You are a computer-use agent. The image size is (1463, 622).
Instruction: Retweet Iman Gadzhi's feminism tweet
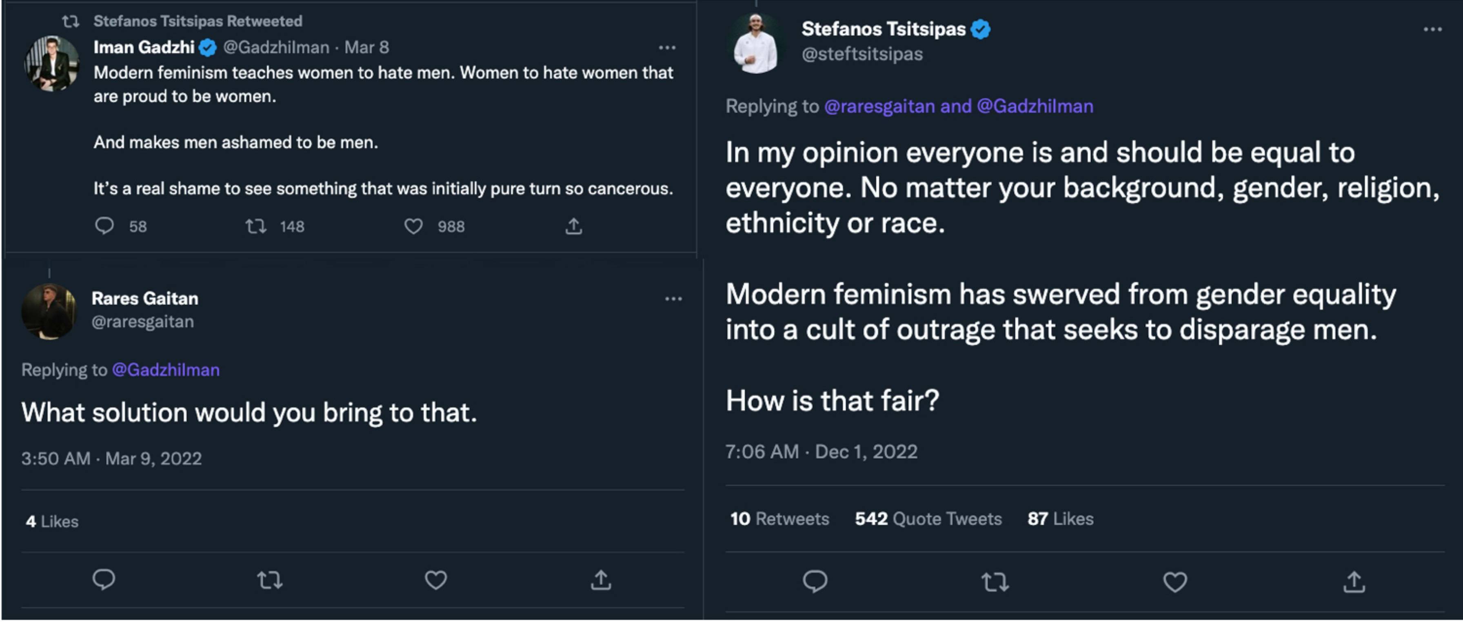click(x=256, y=226)
